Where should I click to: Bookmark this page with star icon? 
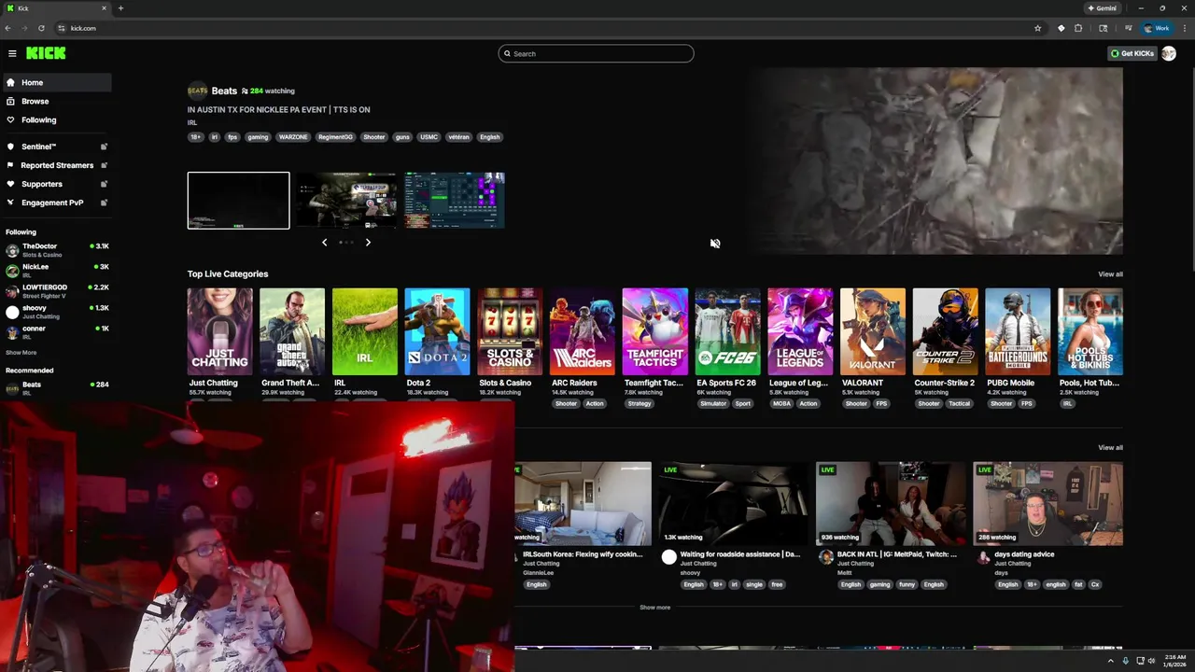(x=1037, y=28)
